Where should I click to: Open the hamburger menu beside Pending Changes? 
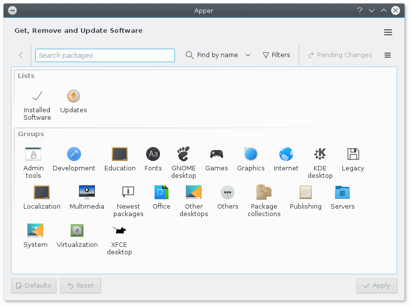tap(388, 55)
